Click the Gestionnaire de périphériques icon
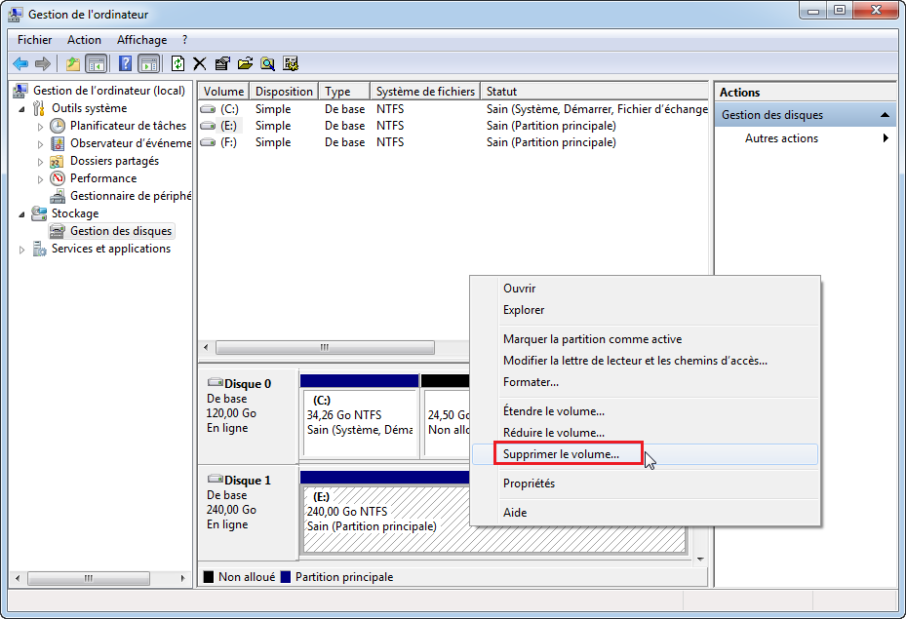906x619 pixels. pyautogui.click(x=58, y=196)
